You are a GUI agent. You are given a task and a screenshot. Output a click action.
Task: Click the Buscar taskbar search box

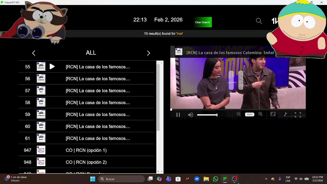point(121,179)
